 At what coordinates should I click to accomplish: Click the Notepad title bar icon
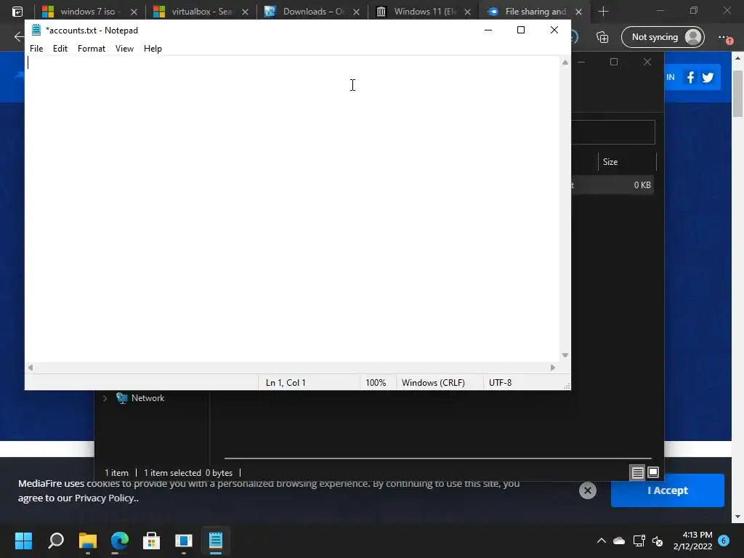point(36,30)
